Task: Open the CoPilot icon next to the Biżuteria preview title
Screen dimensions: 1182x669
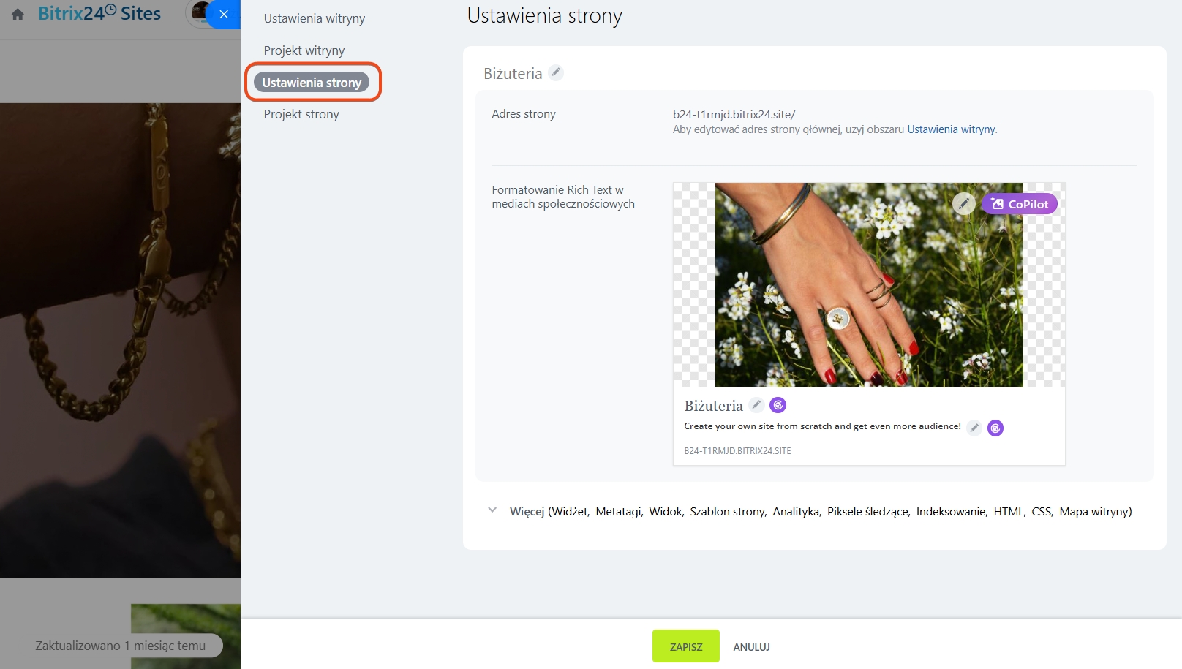Action: [778, 404]
